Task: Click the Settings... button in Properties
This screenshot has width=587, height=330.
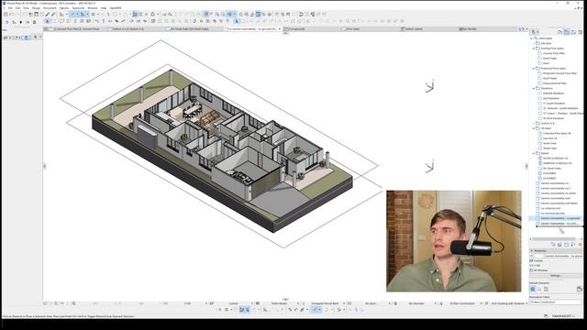Action: (555, 276)
